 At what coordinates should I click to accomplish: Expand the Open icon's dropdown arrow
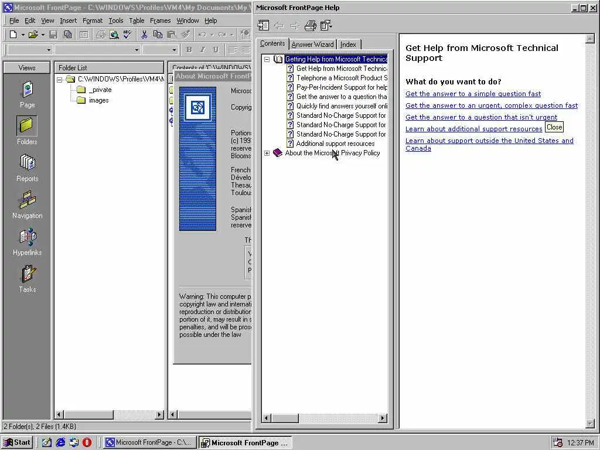tap(43, 35)
